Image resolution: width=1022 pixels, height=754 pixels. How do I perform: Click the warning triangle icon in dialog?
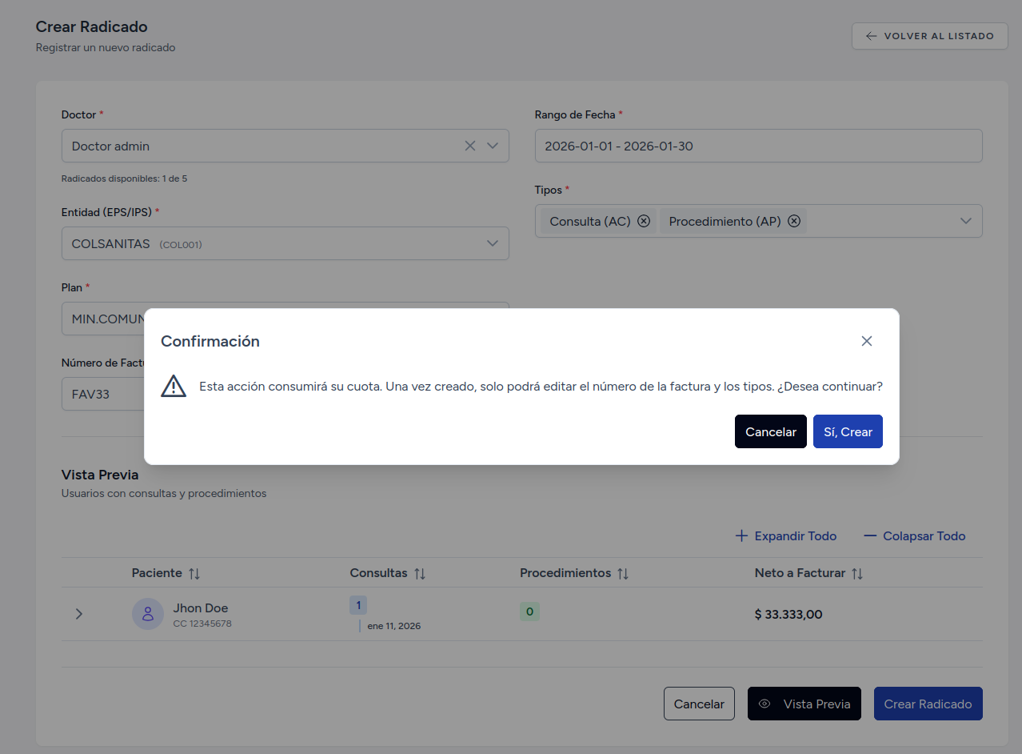point(174,386)
